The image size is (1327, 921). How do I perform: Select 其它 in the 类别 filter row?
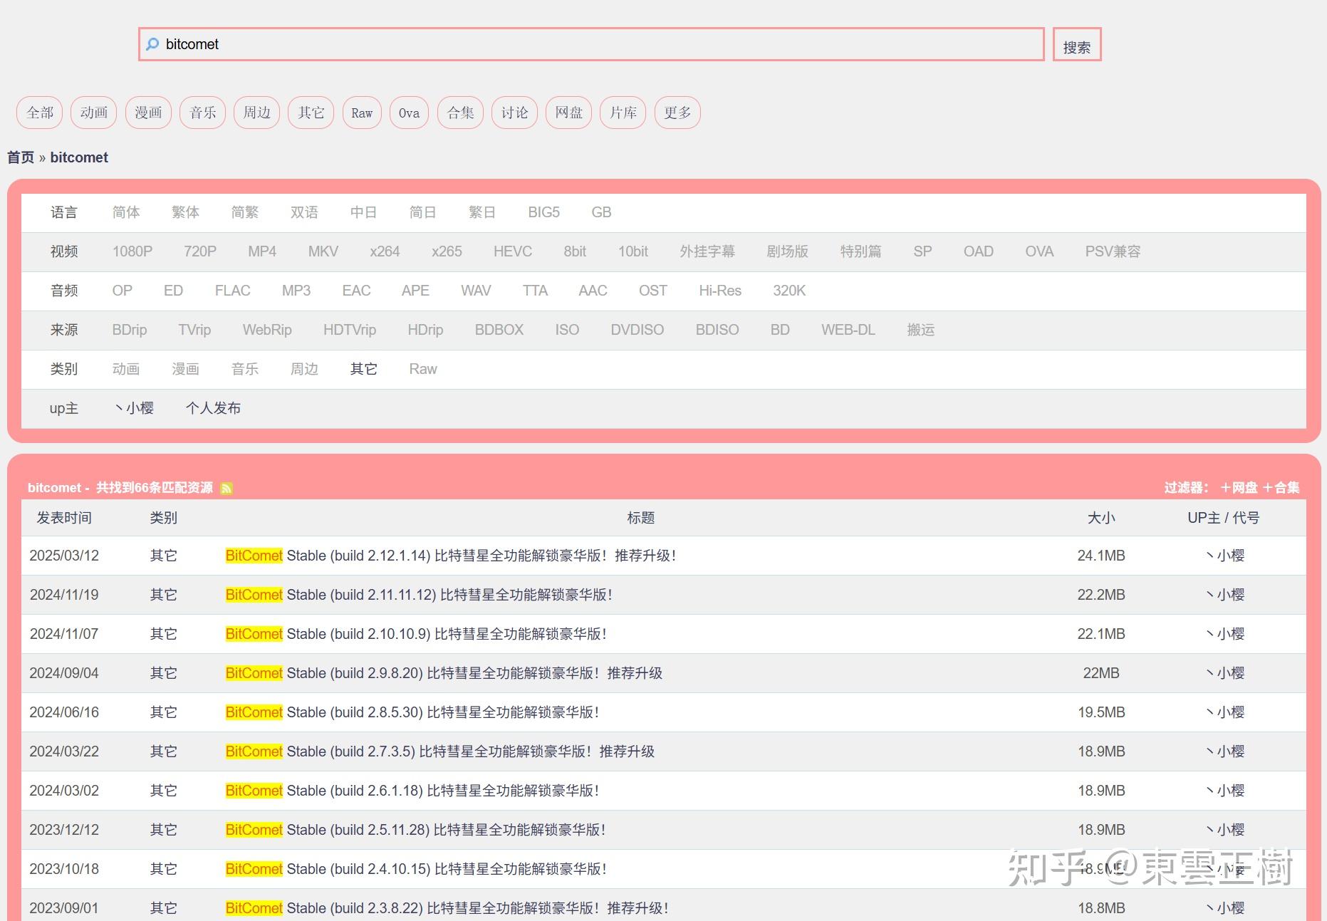point(364,369)
